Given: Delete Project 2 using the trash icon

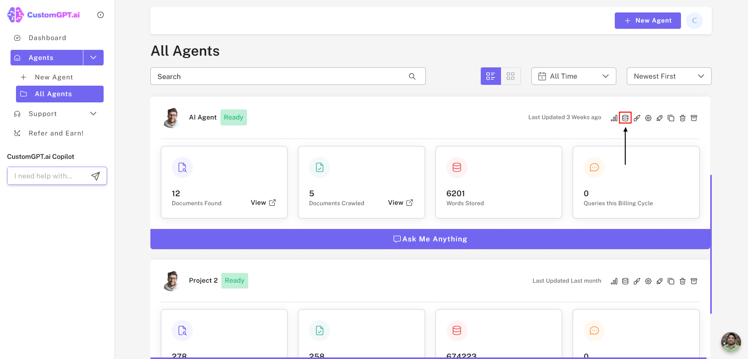Looking at the screenshot, I should (x=683, y=281).
